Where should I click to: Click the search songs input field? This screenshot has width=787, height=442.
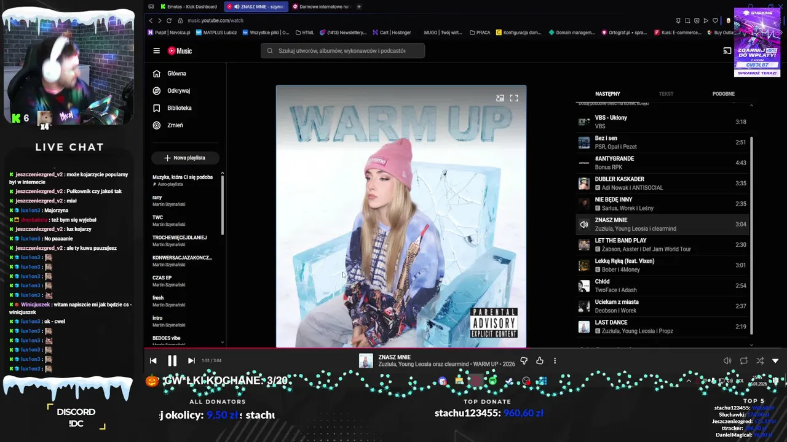(x=342, y=51)
